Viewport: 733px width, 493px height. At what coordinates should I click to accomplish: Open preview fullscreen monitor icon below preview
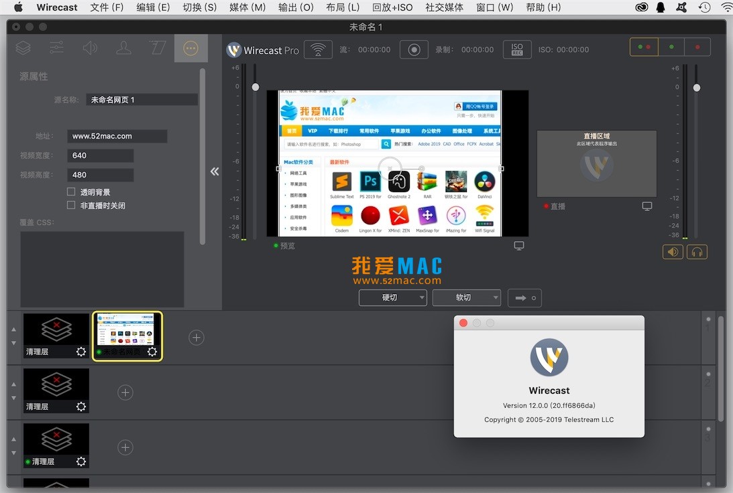click(518, 245)
